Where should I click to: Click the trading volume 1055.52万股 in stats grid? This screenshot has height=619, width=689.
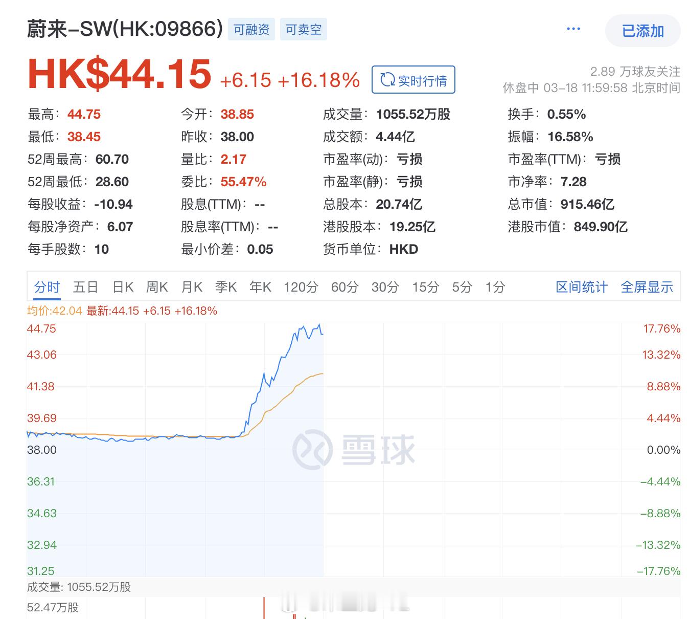pos(413,114)
